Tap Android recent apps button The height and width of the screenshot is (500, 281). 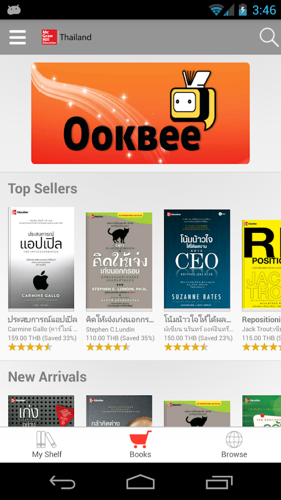coord(219,482)
